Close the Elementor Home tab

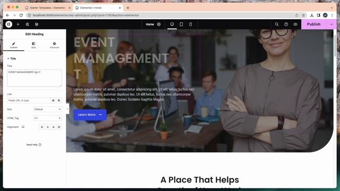(x=120, y=8)
